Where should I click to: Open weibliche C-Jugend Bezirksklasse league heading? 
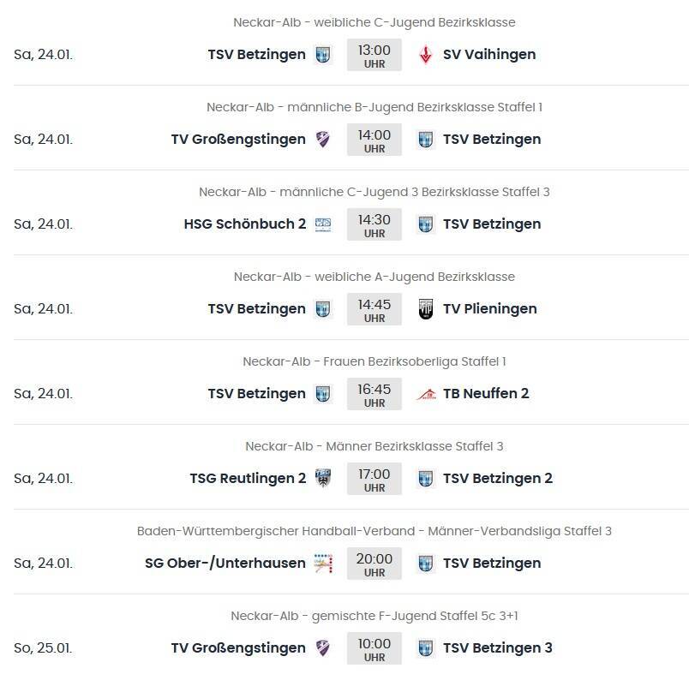[374, 22]
